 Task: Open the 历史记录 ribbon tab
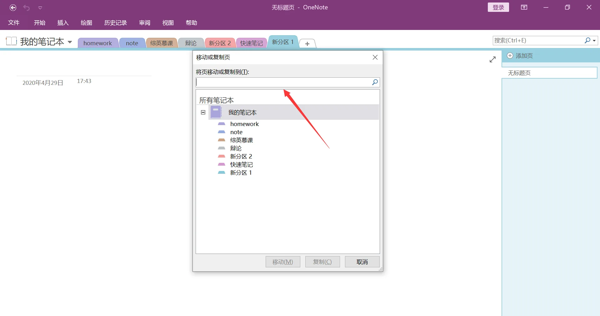116,23
